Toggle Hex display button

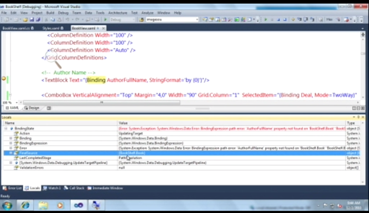pyautogui.click(x=329, y=20)
